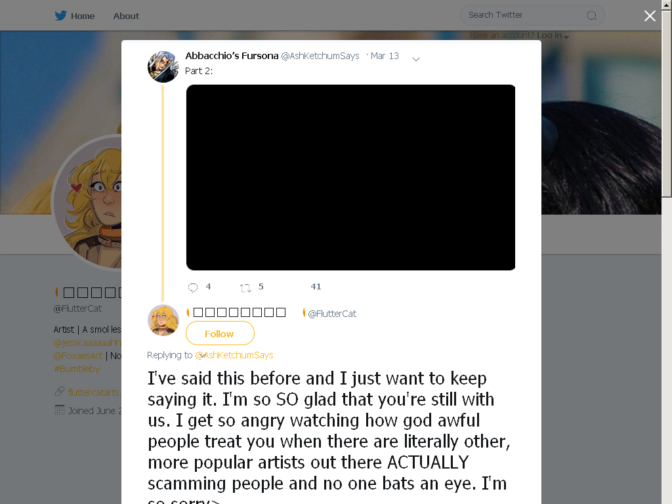Close the tweet overlay with X
Viewport: 672px width, 504px height.
(650, 16)
